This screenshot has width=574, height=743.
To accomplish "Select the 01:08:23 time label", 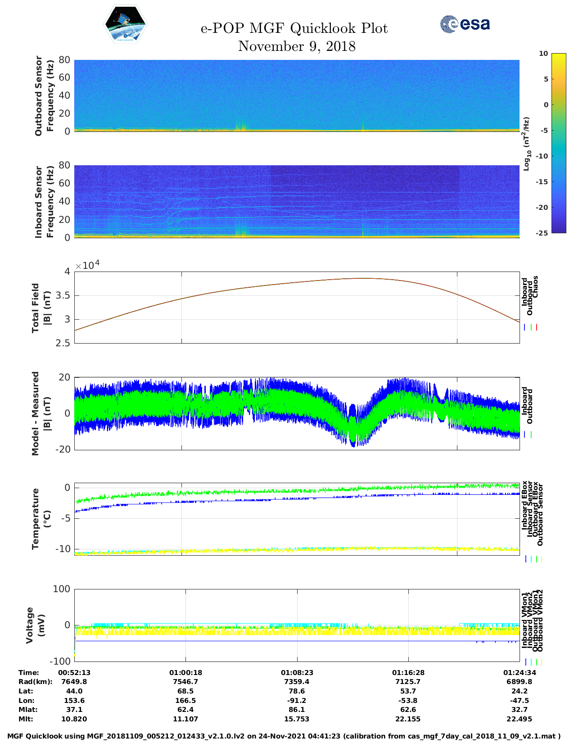I will [297, 673].
